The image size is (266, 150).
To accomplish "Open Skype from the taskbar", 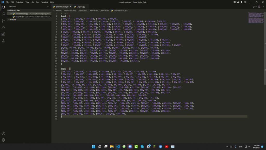I will (x=142, y=147).
